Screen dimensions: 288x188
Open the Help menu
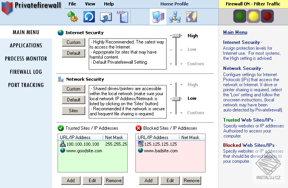(x=109, y=4)
